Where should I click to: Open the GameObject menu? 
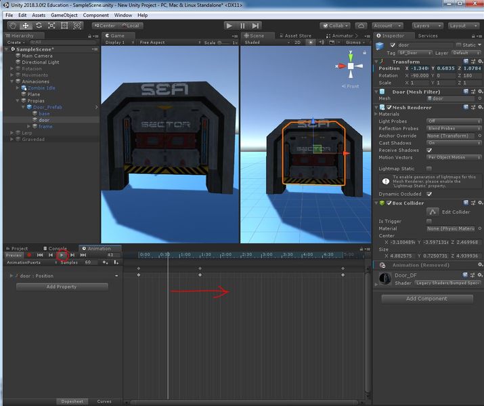pos(64,15)
